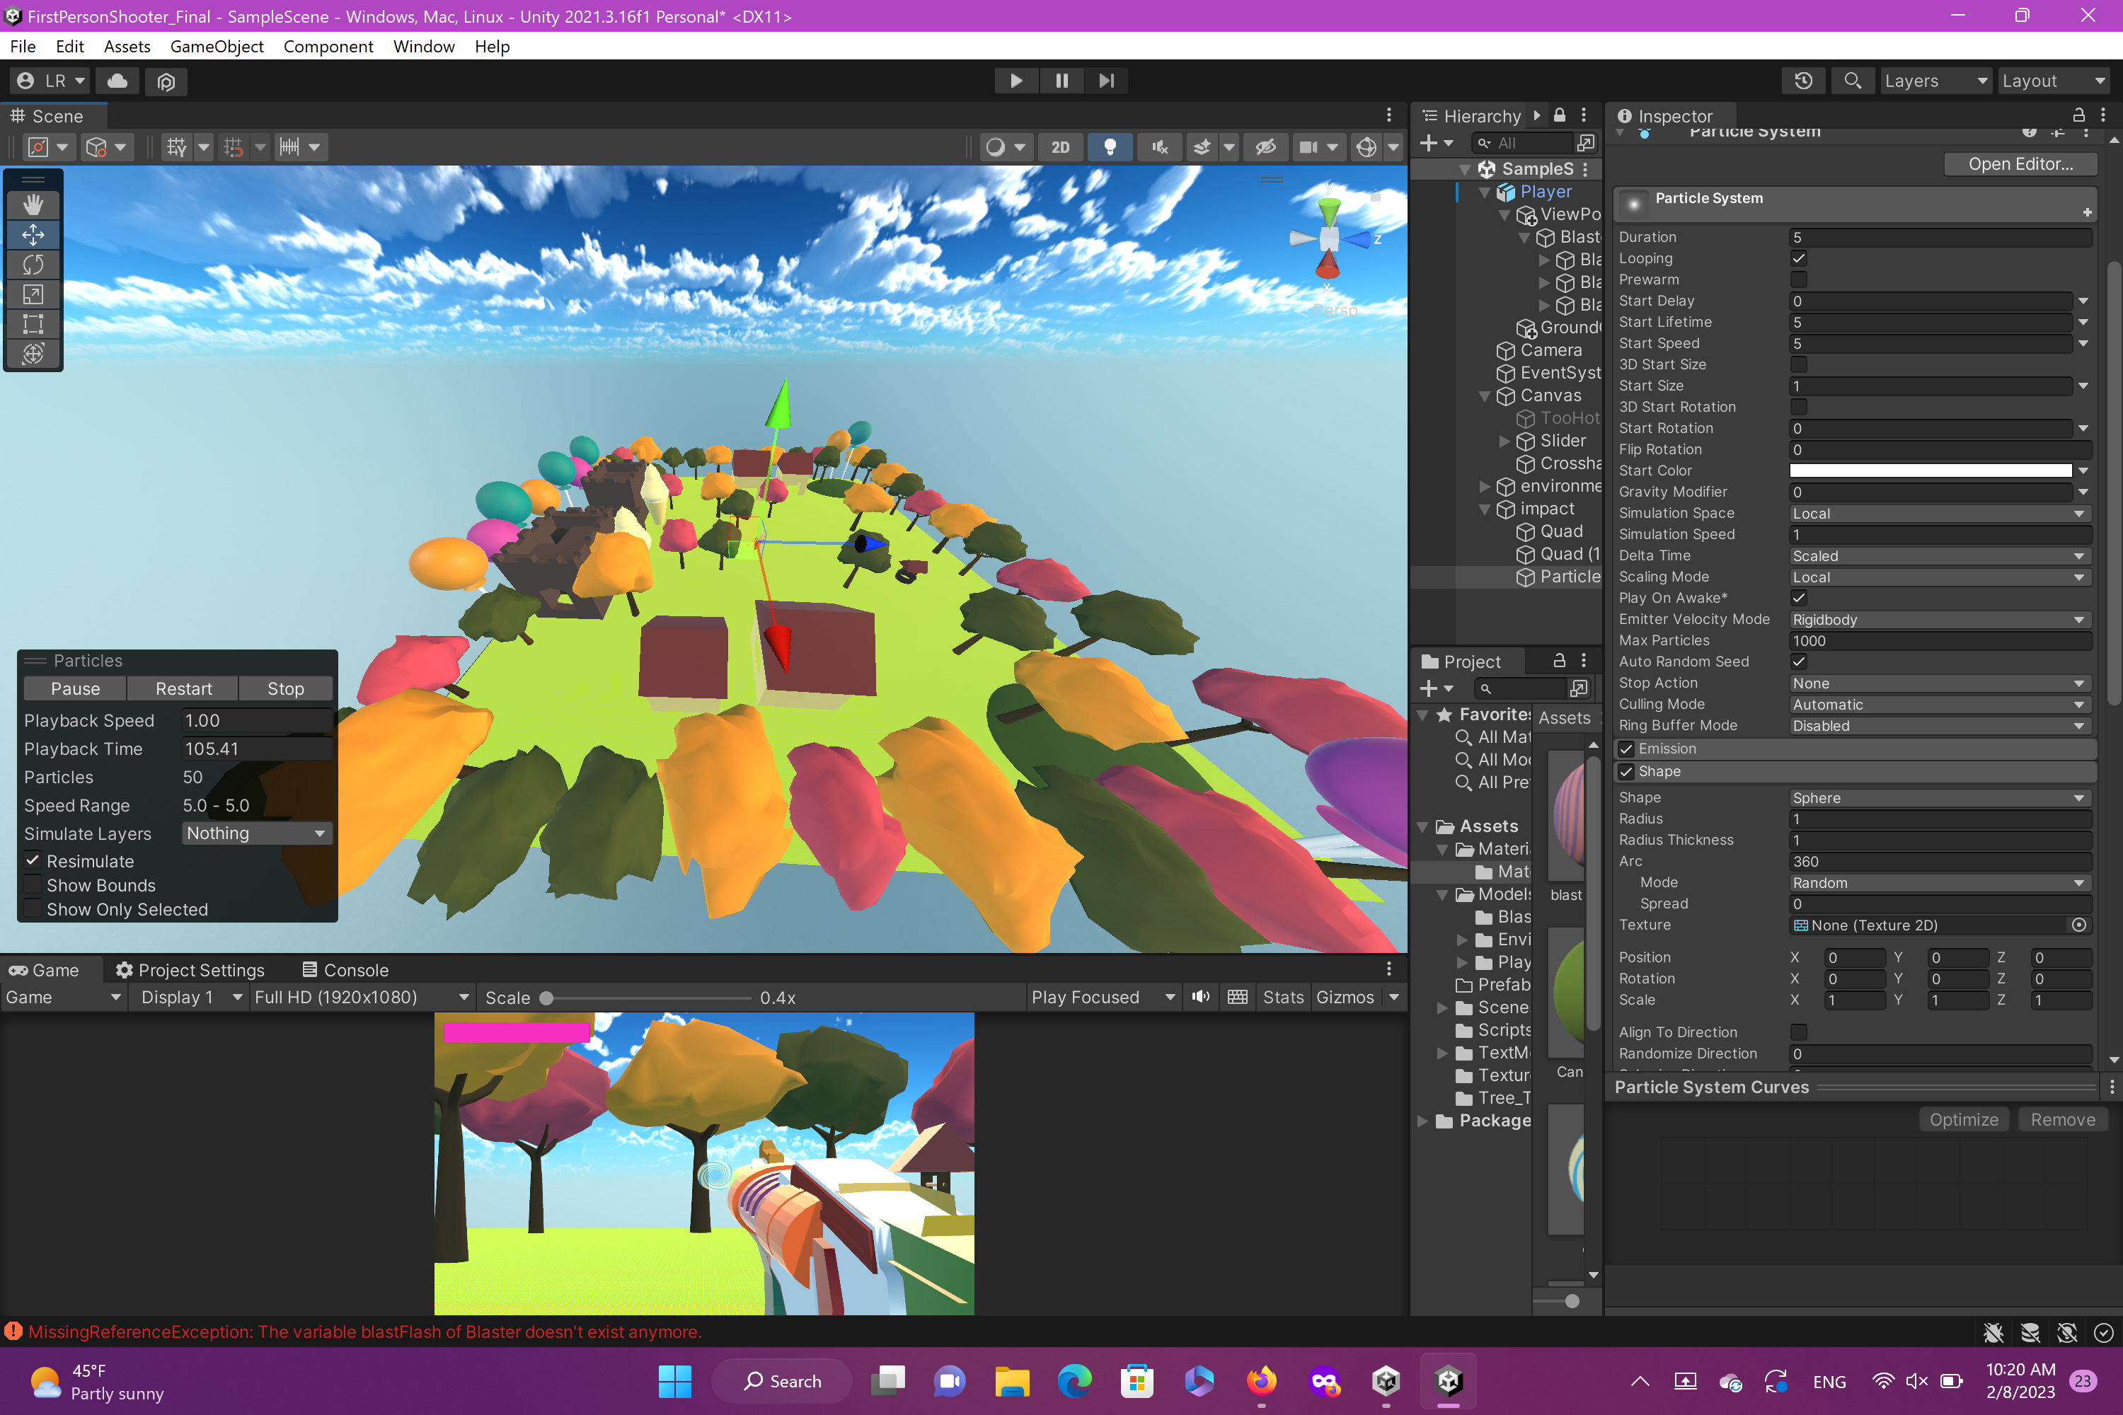Screen dimensions: 2123x1415
Task: Click the Restart particles button
Action: click(183, 688)
